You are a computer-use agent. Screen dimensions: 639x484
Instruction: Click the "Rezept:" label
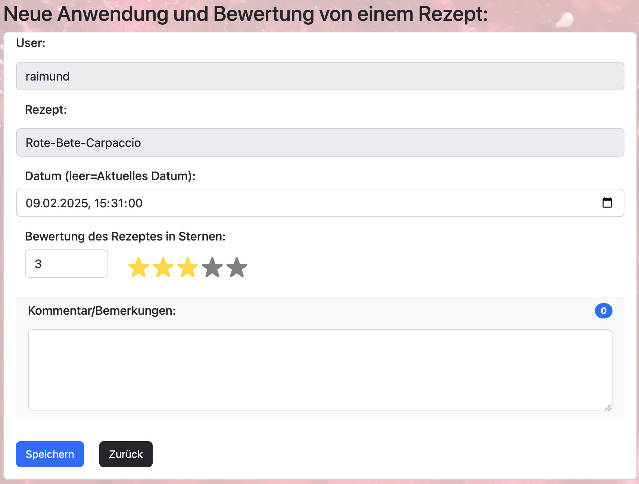pyautogui.click(x=46, y=110)
